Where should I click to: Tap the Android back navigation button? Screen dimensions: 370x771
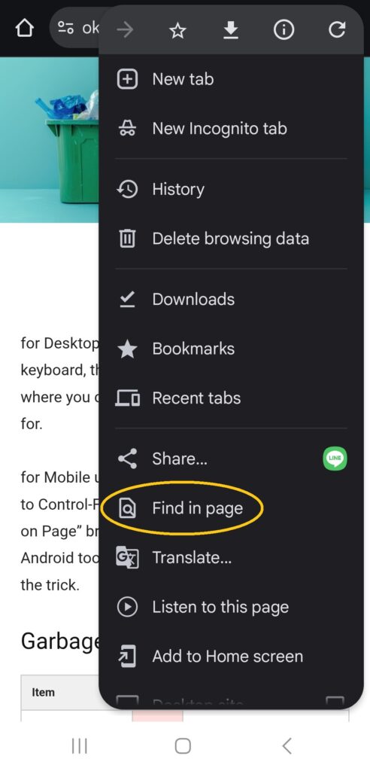(x=287, y=746)
